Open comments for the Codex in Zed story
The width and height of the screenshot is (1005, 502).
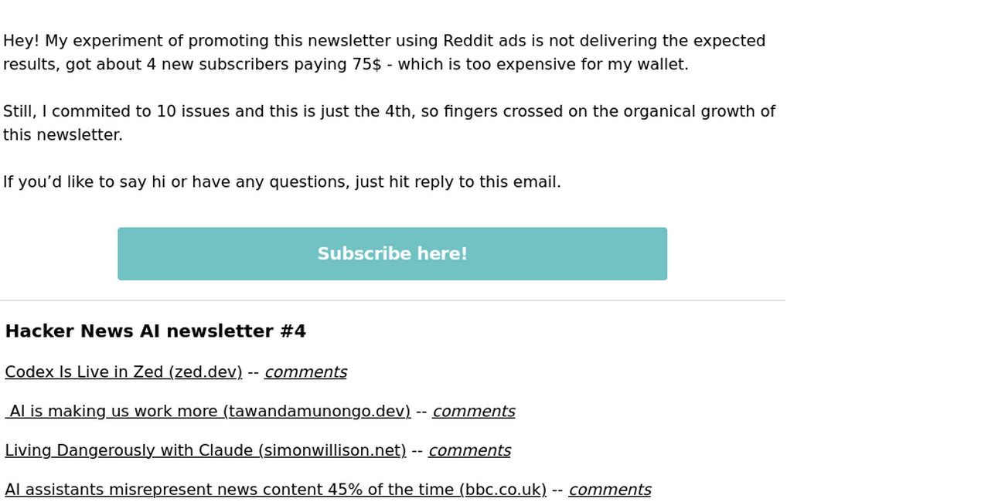tap(305, 372)
